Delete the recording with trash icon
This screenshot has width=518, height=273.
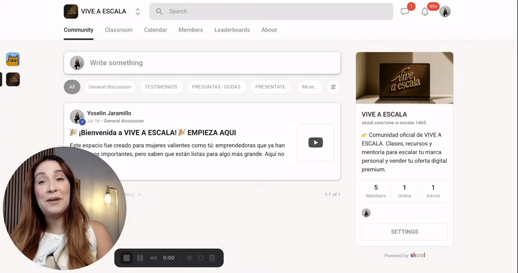pos(212,258)
